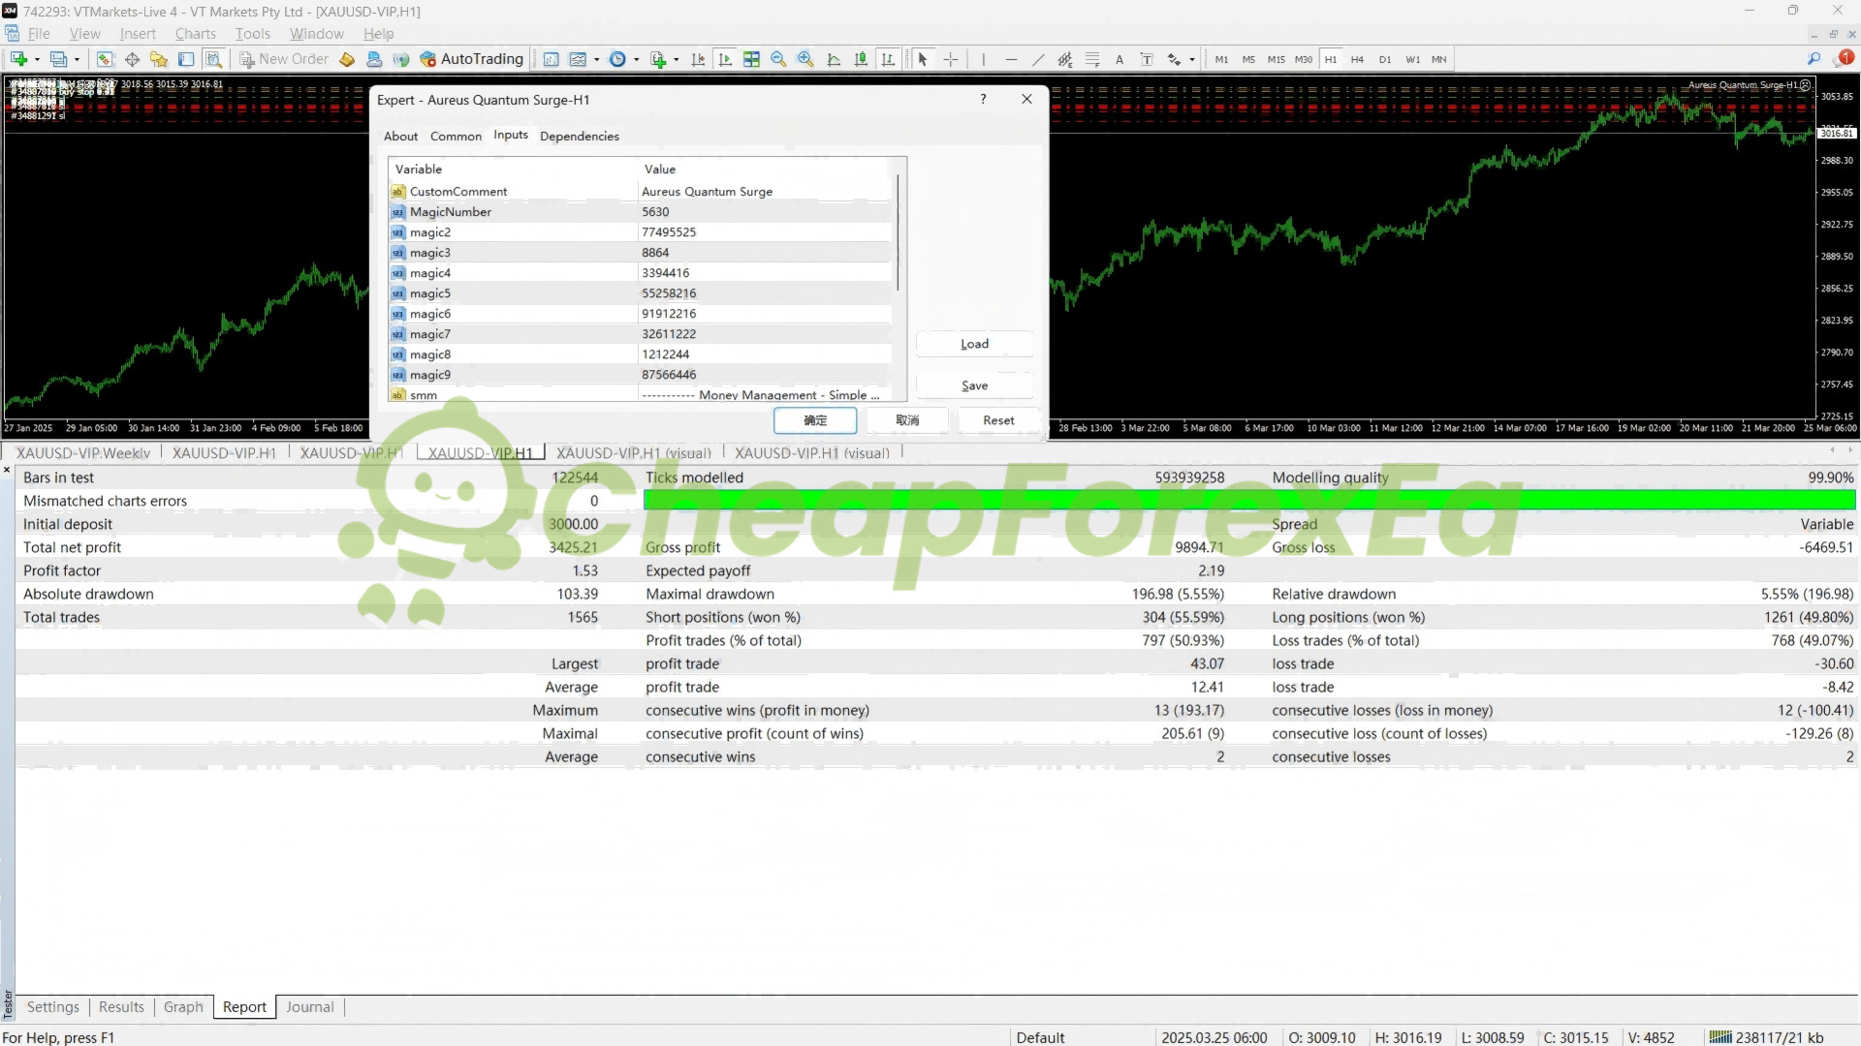Select the Crosshair tool
Image resolution: width=1861 pixels, height=1046 pixels.
tap(951, 59)
